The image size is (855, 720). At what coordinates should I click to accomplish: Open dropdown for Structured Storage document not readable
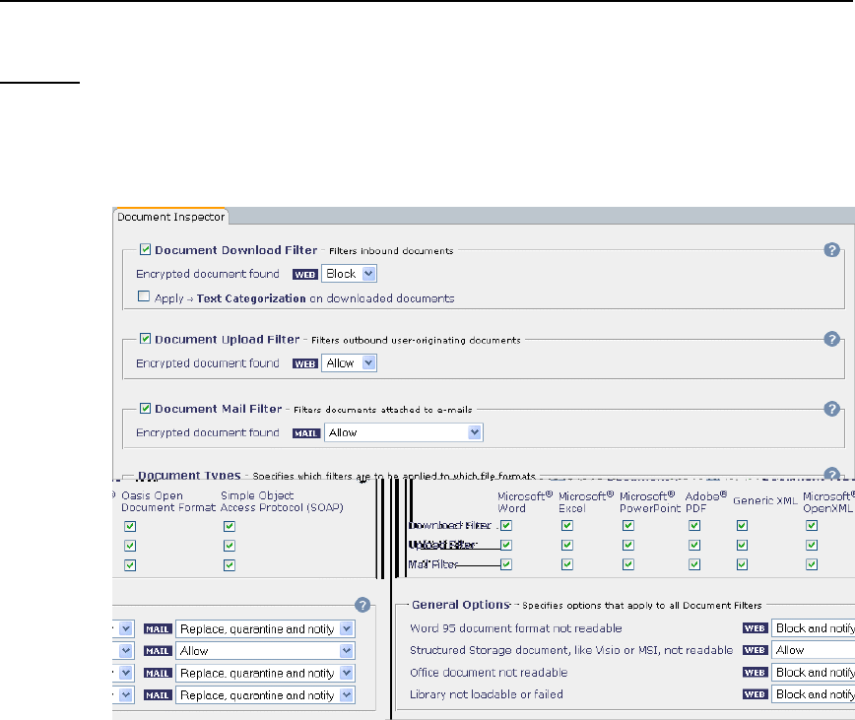[813, 650]
